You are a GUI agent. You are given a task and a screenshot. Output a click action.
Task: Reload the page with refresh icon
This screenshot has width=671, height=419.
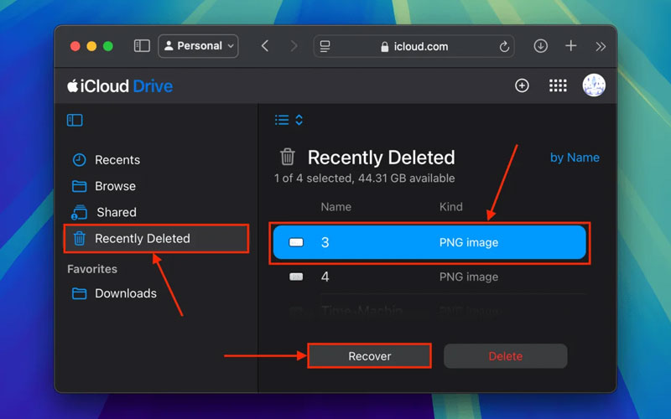(x=504, y=46)
